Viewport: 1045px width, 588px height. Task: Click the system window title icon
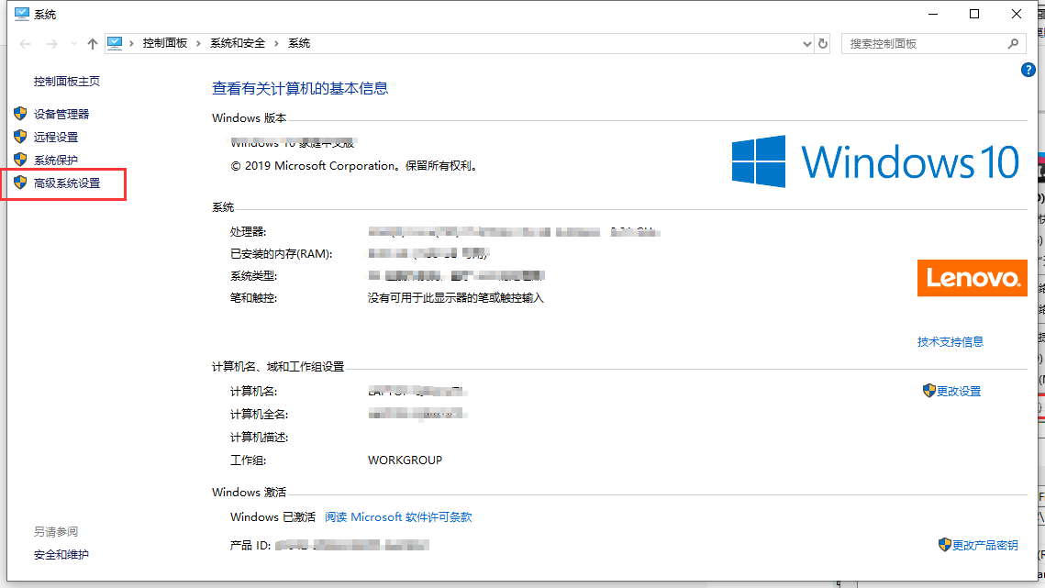22,14
